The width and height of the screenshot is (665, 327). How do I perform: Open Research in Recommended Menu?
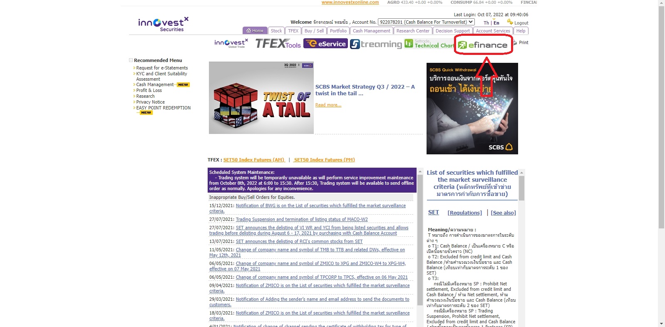(x=145, y=96)
